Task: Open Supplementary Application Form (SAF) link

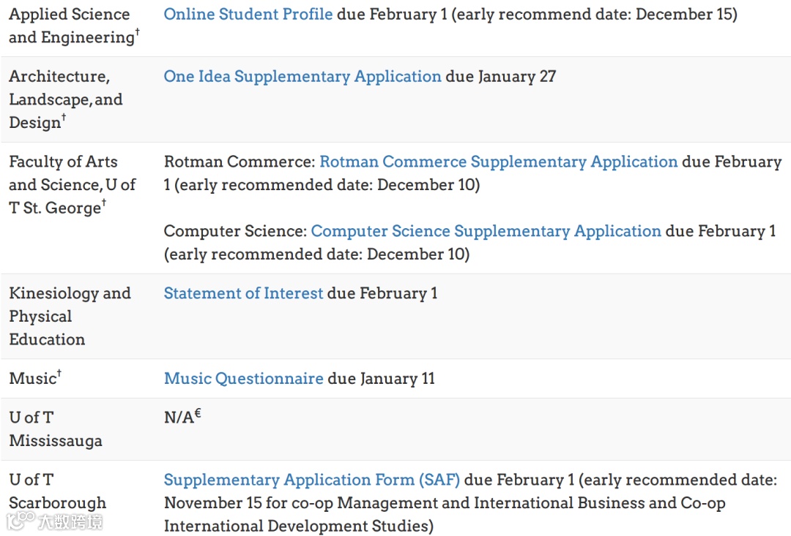Action: pos(311,480)
